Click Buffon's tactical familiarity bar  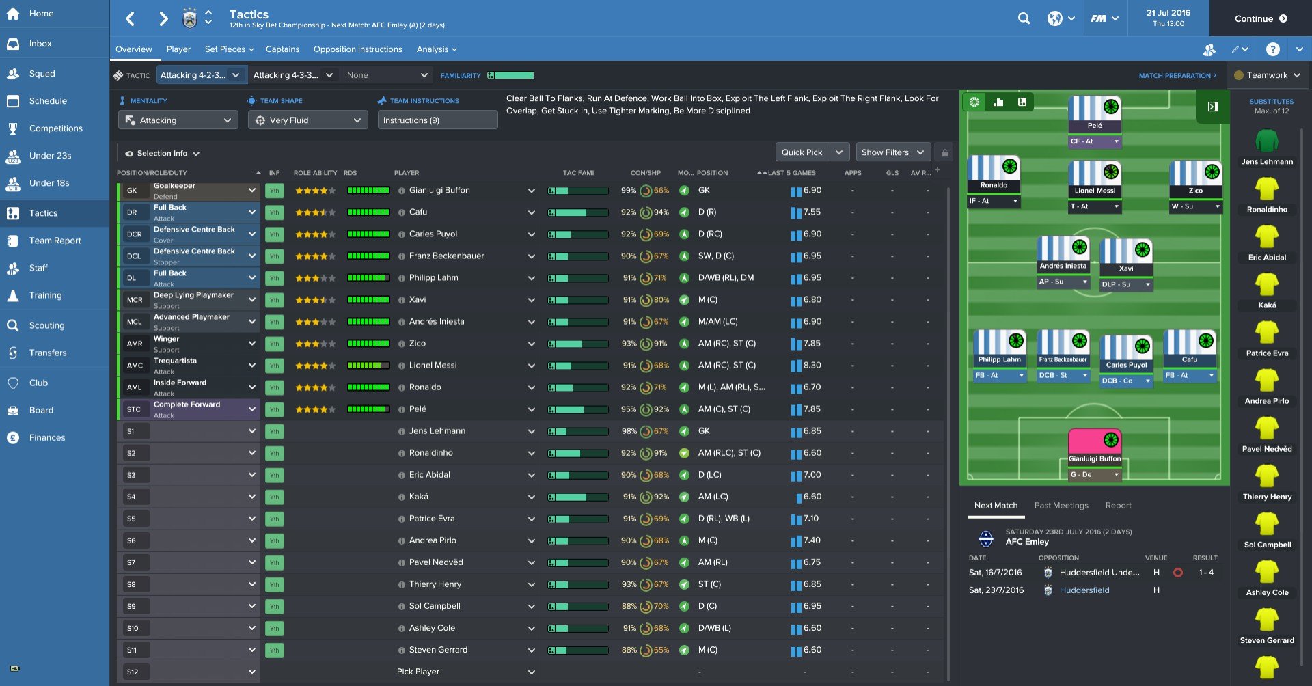click(x=578, y=191)
